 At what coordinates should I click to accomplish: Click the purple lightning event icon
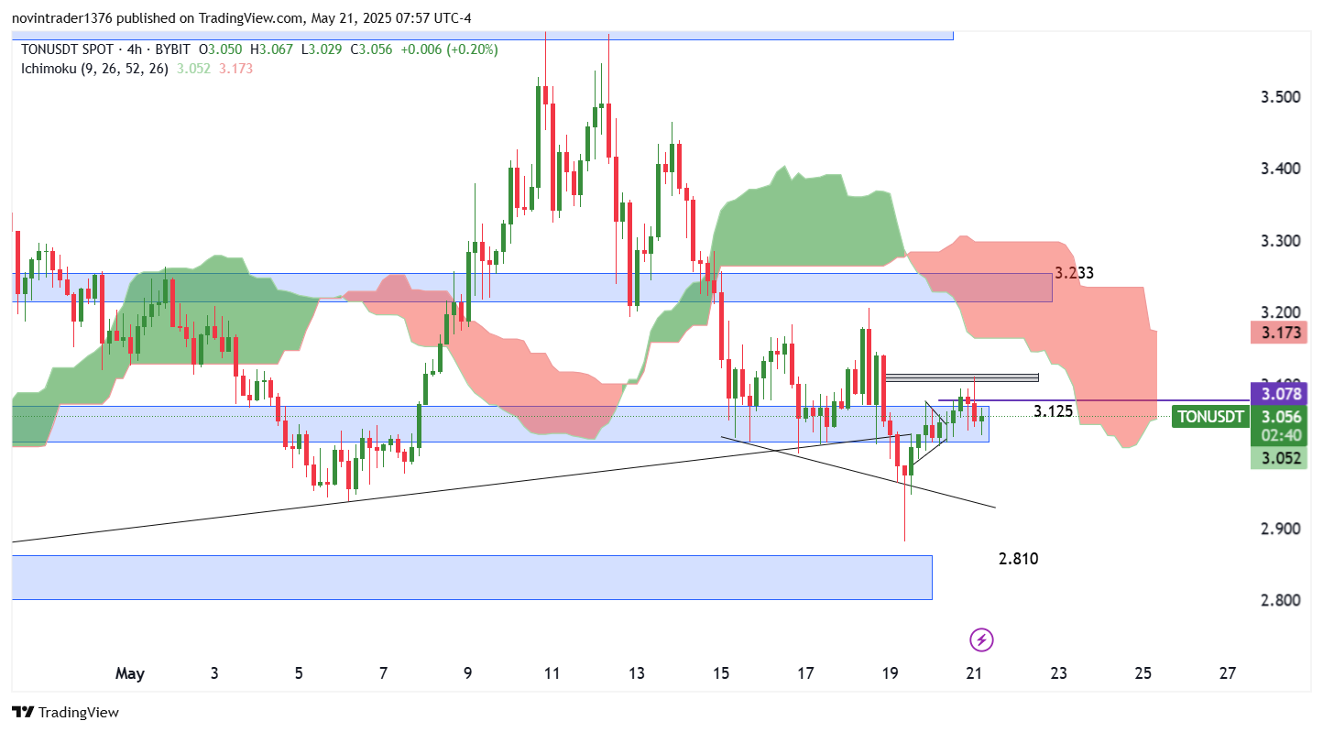tap(981, 639)
